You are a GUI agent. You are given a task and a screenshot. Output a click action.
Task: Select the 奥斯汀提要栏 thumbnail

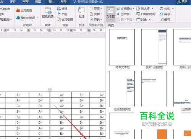click(x=154, y=47)
